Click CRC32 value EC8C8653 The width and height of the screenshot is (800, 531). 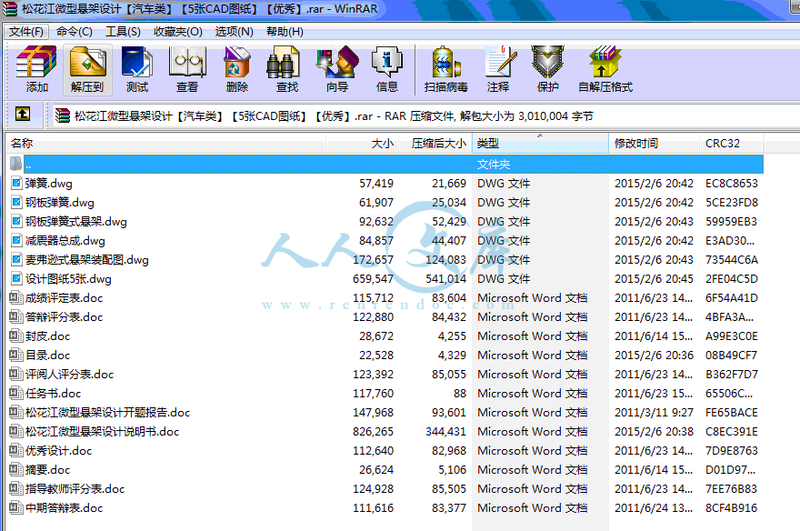point(732,183)
